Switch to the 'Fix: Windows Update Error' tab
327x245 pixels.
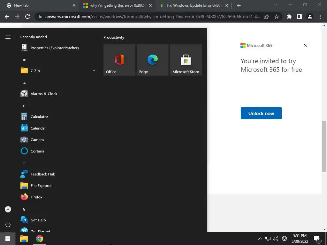click(x=194, y=5)
